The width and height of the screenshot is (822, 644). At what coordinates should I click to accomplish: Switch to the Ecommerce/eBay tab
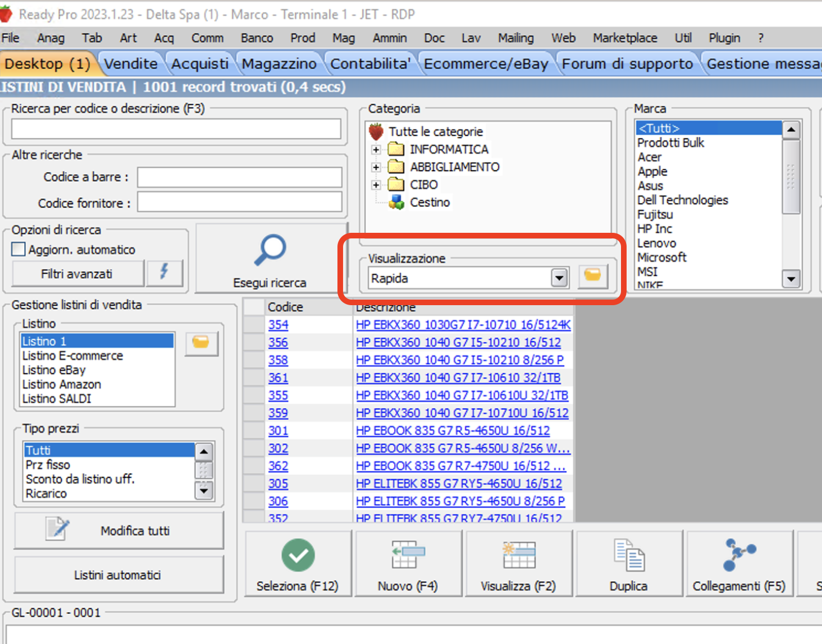click(486, 64)
